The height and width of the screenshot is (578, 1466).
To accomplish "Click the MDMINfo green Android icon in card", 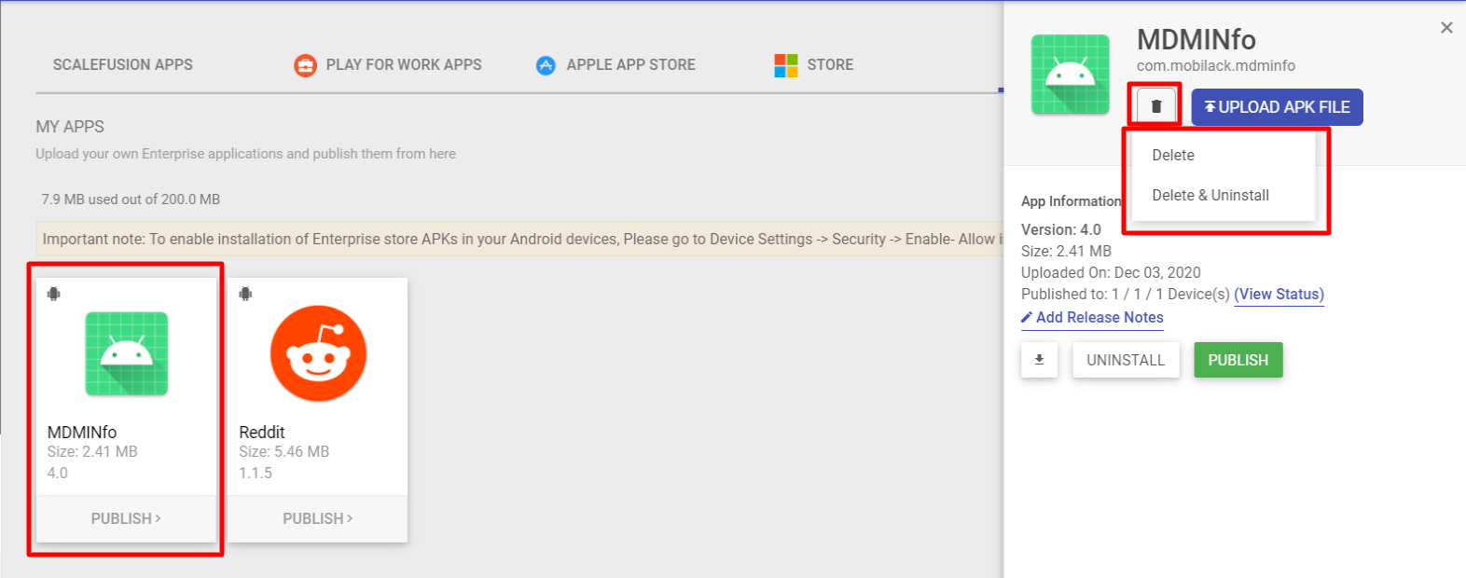I will [x=127, y=354].
